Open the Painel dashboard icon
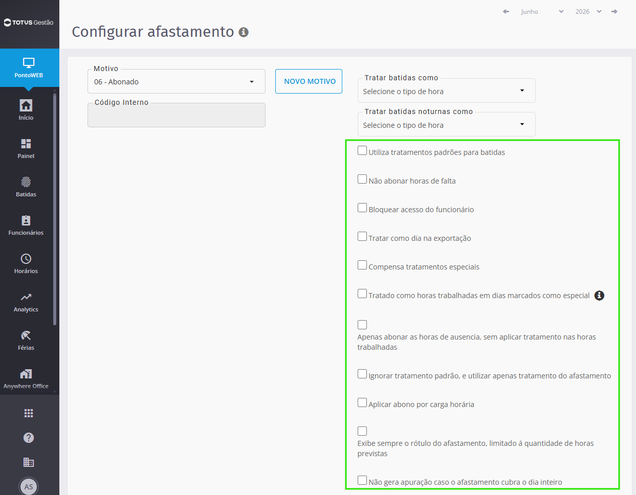Viewport: 636px width, 495px height. click(x=26, y=144)
